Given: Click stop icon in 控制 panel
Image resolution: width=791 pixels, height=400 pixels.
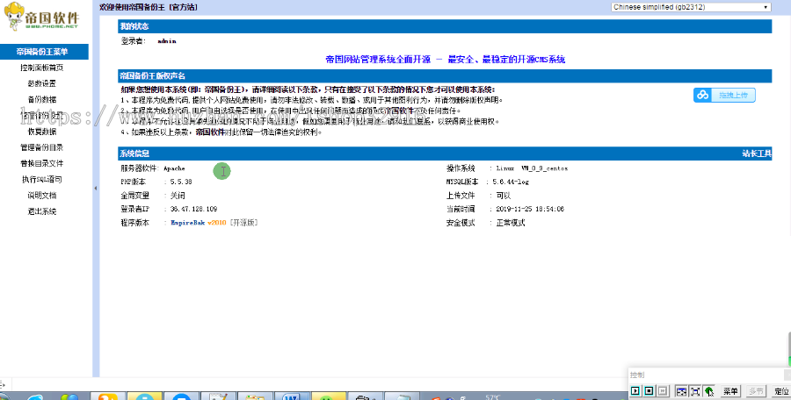Looking at the screenshot, I should coord(649,391).
